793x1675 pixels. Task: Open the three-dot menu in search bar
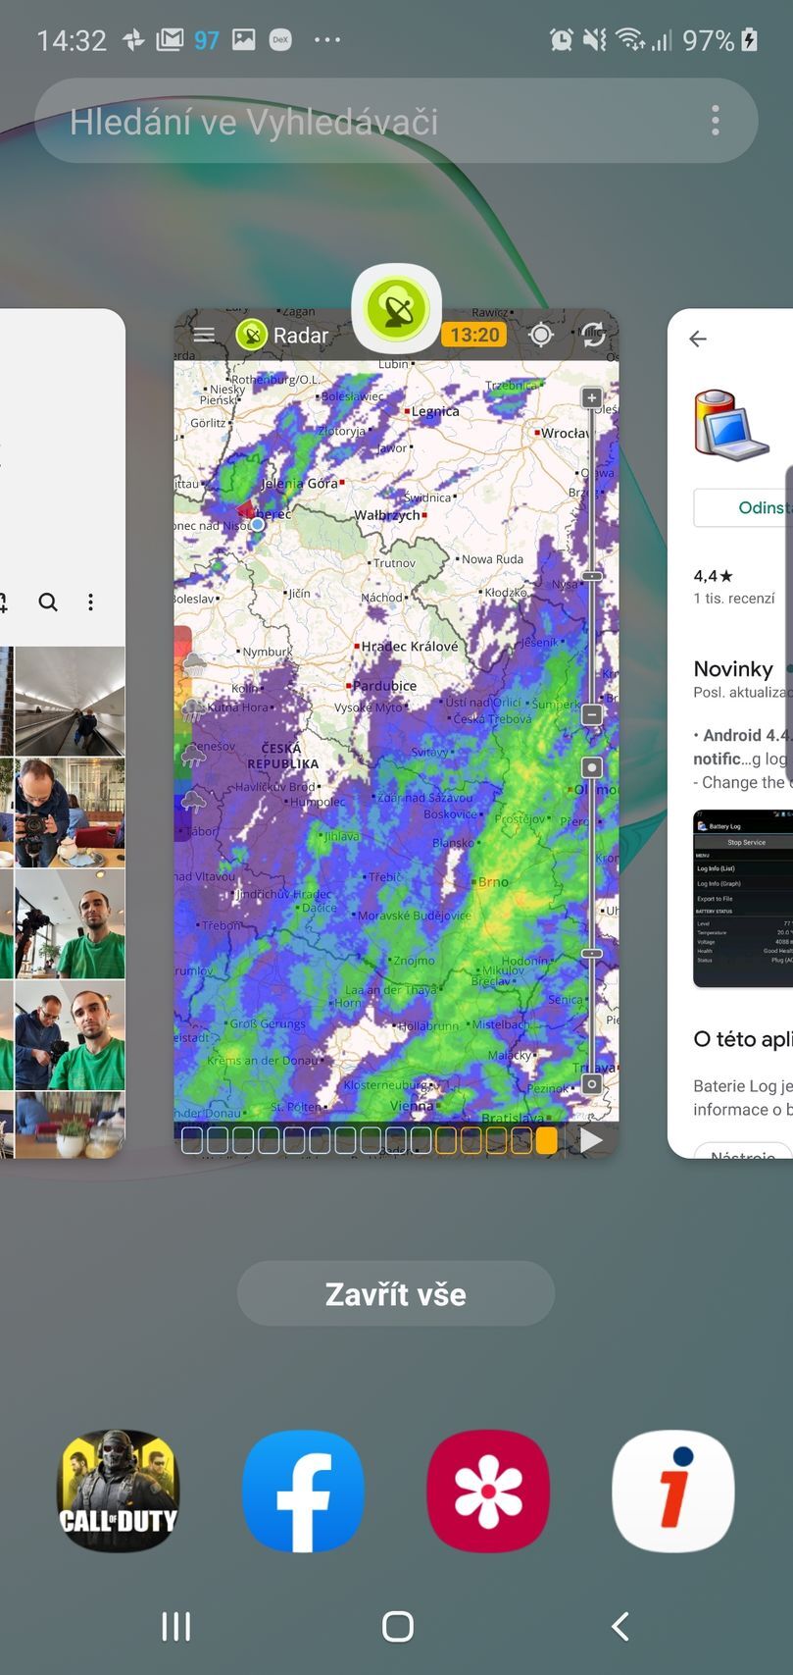[x=716, y=121]
